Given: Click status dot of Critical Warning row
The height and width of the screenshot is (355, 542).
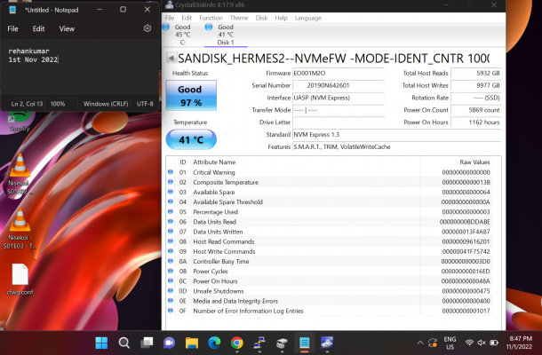Looking at the screenshot, I should (171, 172).
